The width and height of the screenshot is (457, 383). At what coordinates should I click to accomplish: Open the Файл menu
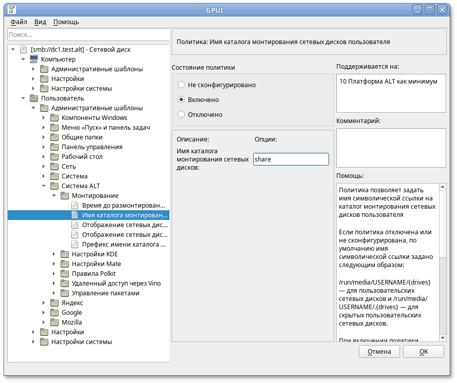[x=19, y=22]
